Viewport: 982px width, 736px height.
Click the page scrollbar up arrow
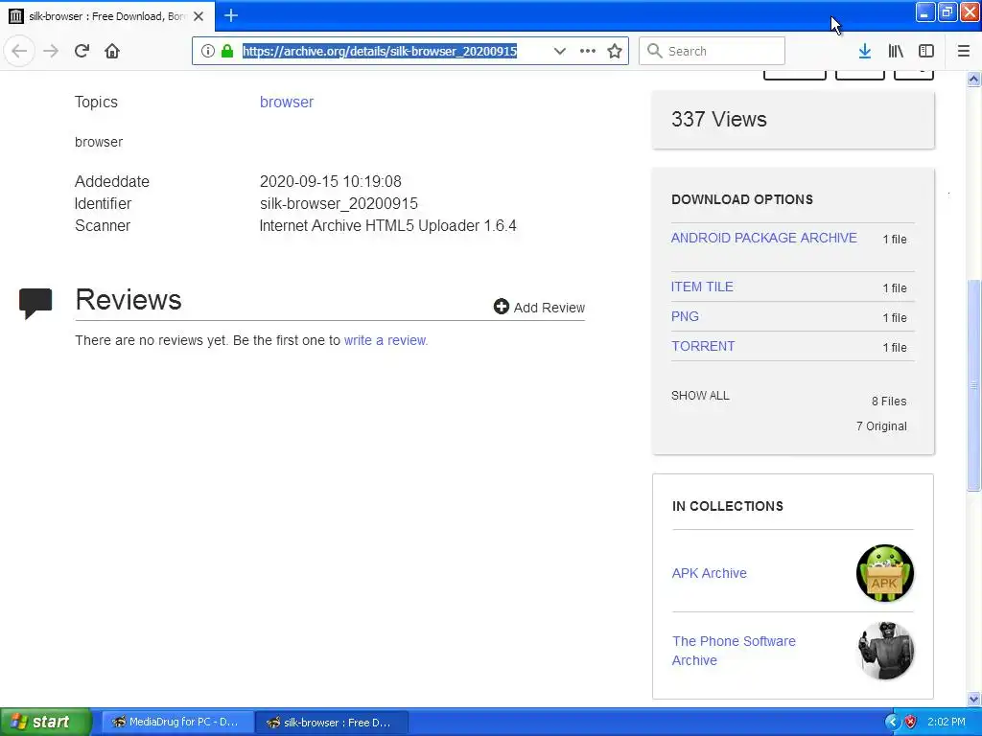974,79
